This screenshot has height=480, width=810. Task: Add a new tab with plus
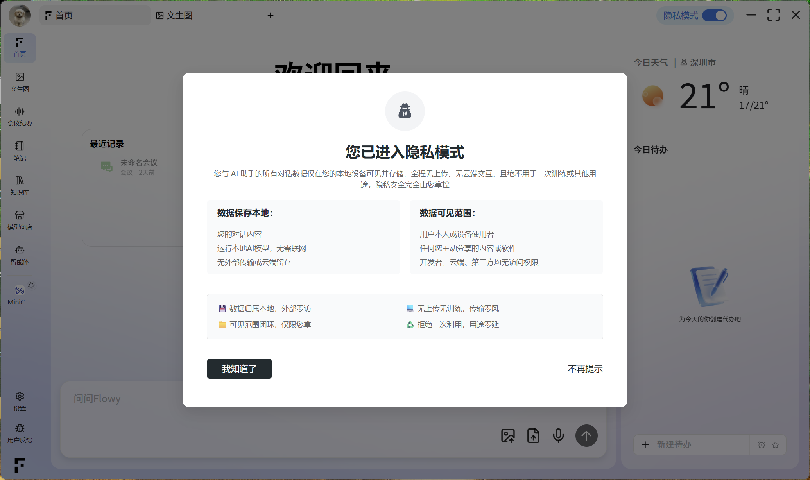tap(271, 16)
